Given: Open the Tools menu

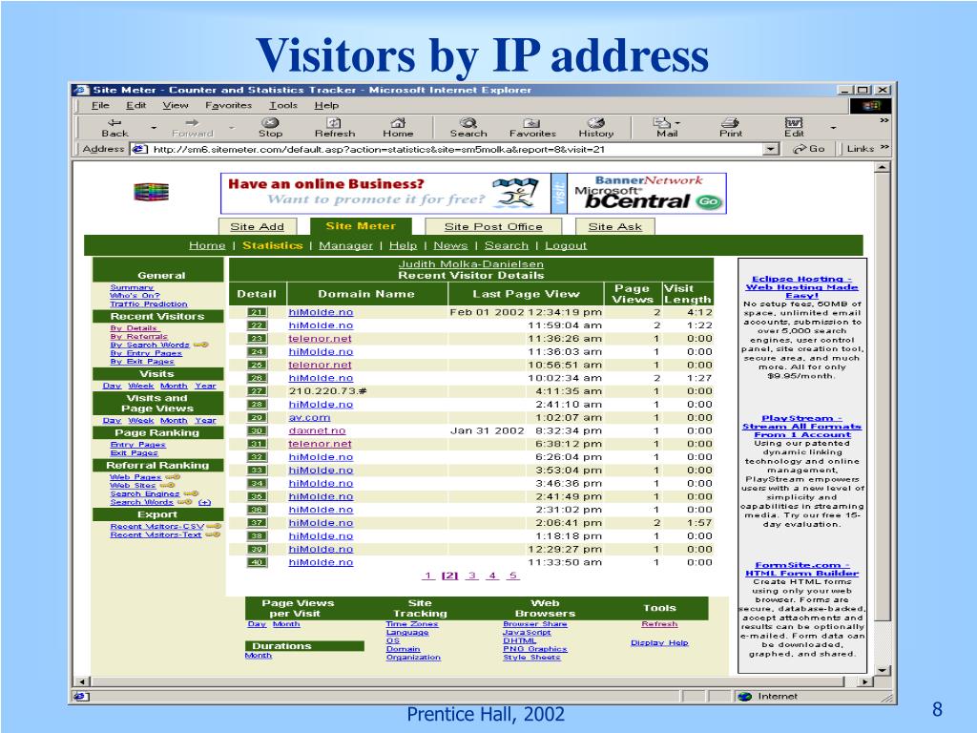Looking at the screenshot, I should [x=283, y=105].
